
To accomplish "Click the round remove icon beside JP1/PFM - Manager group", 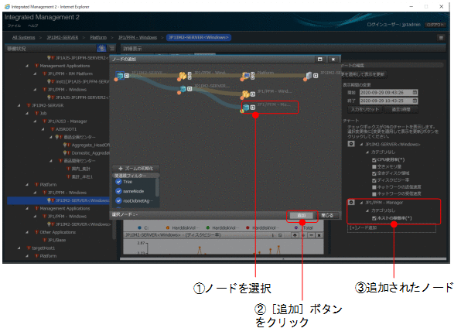I will pyautogui.click(x=351, y=203).
